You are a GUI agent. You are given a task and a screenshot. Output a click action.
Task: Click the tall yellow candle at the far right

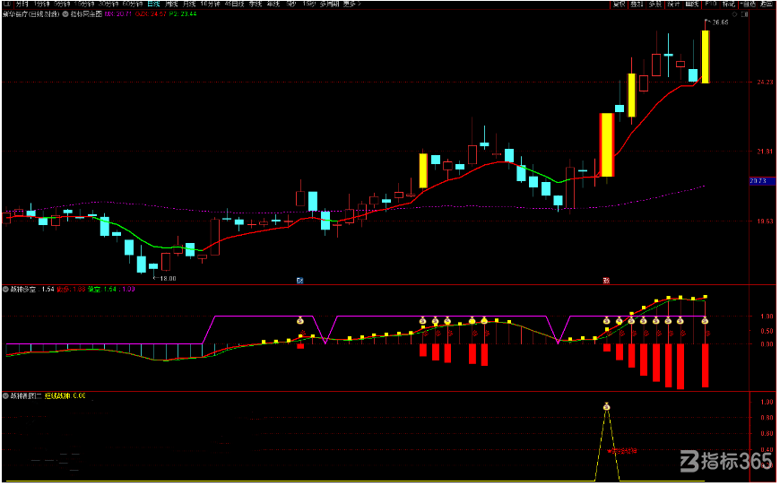[706, 56]
